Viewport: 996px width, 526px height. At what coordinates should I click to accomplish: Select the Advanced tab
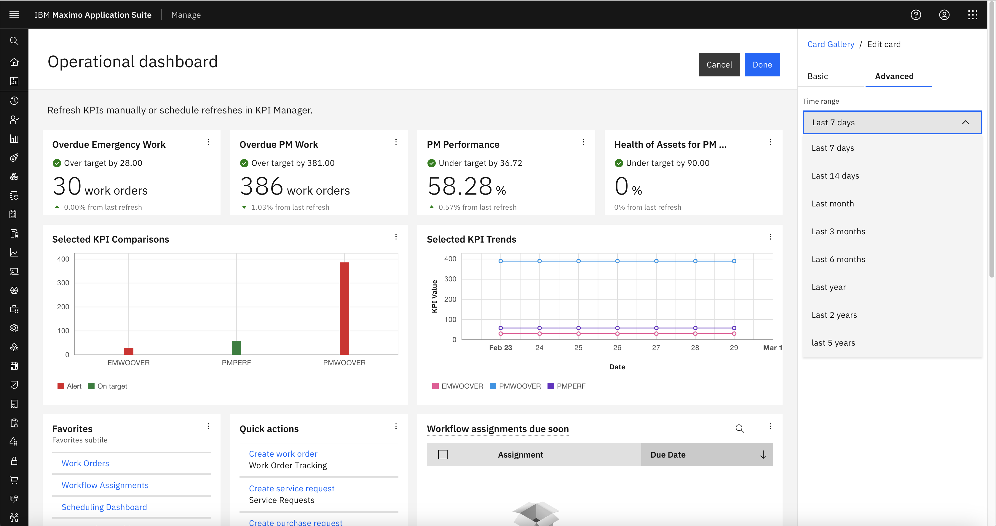coord(894,76)
